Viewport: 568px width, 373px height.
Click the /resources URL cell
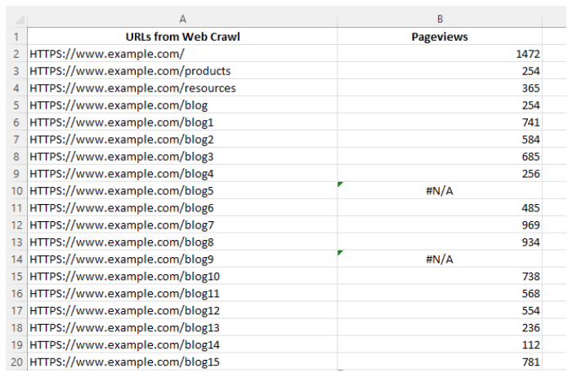click(x=182, y=88)
